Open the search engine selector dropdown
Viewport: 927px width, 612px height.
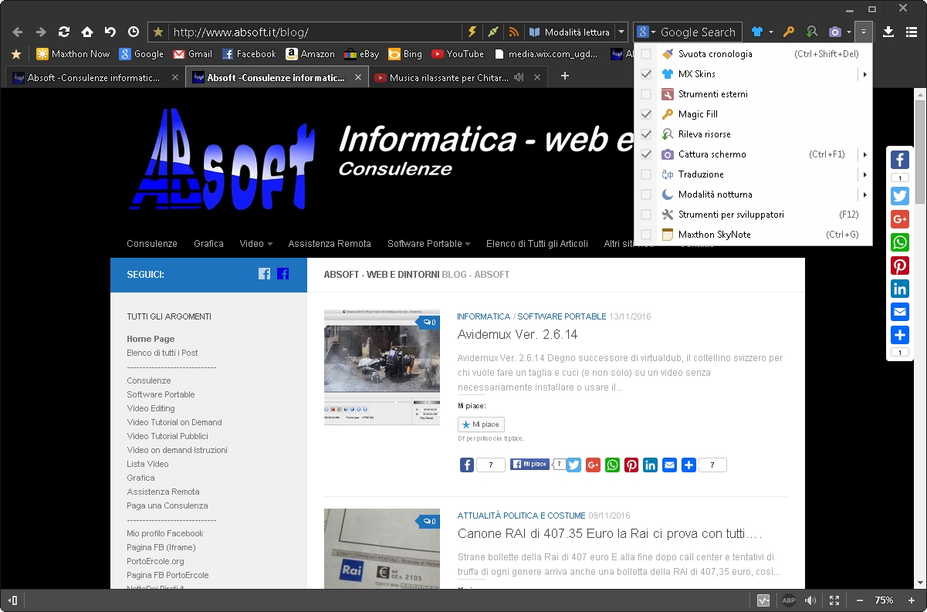click(645, 32)
